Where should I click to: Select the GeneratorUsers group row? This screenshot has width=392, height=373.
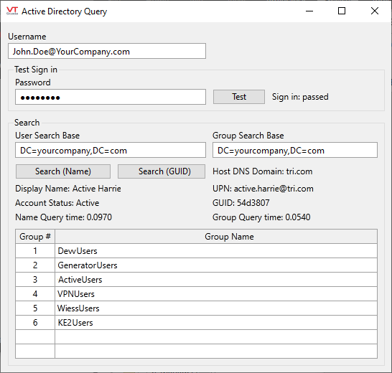[x=196, y=265]
